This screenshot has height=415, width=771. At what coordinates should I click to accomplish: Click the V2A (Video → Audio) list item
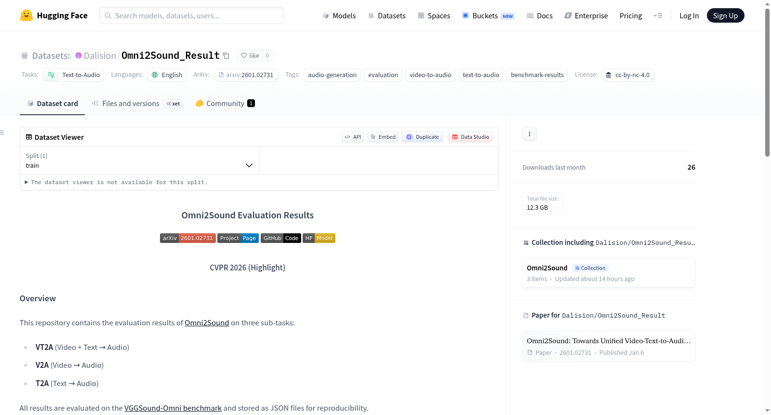click(x=69, y=365)
